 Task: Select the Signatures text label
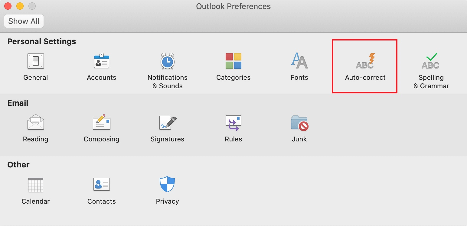tap(167, 139)
